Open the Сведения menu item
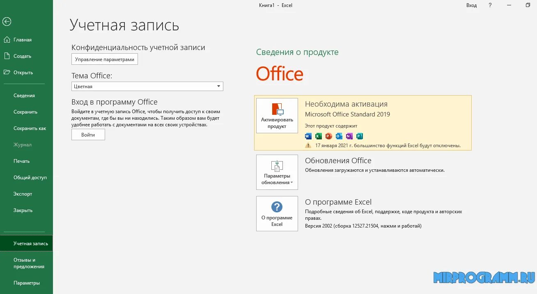The height and width of the screenshot is (294, 537). point(24,96)
